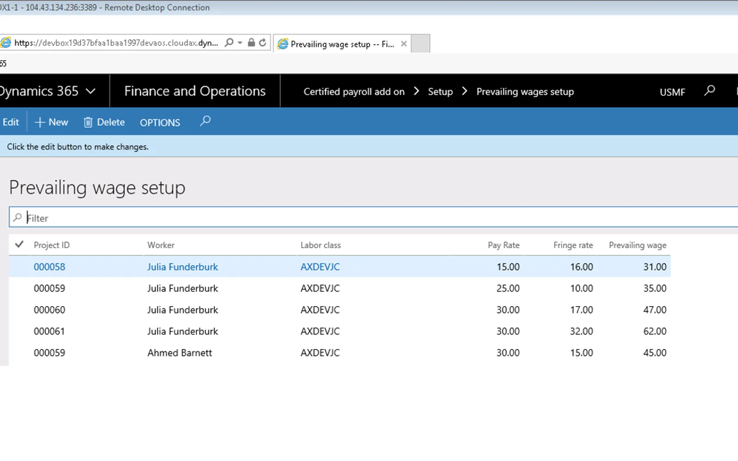Sort by the Prevailing wage column header
Image resolution: width=738 pixels, height=461 pixels.
[637, 245]
